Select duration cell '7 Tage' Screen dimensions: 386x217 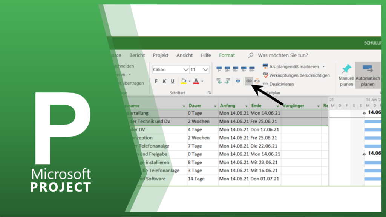[x=195, y=146]
